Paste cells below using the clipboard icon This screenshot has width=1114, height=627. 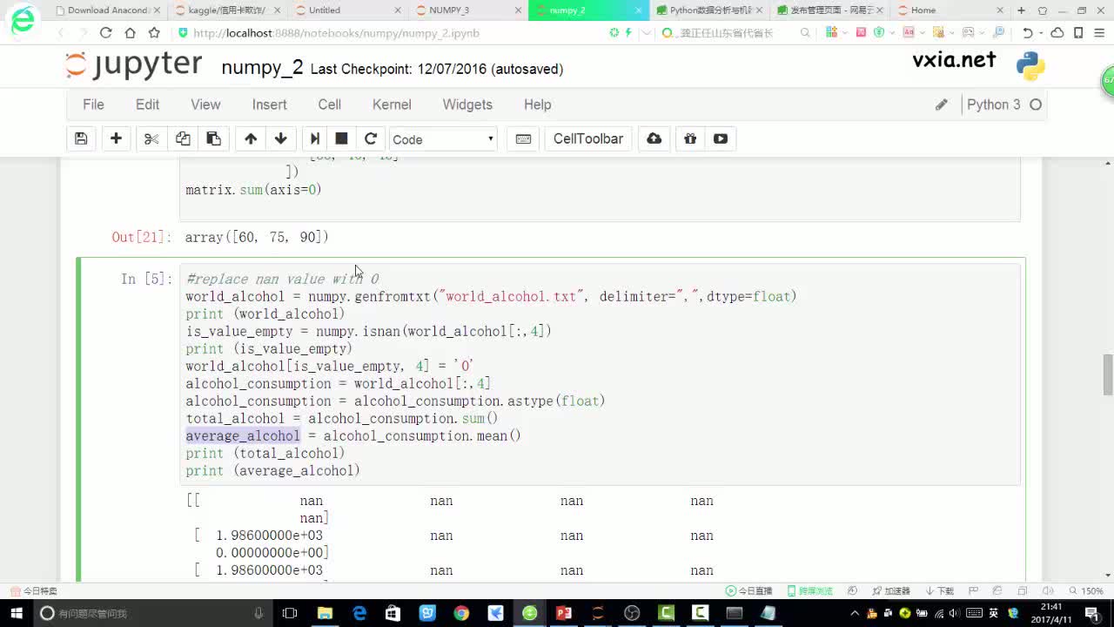point(213,138)
